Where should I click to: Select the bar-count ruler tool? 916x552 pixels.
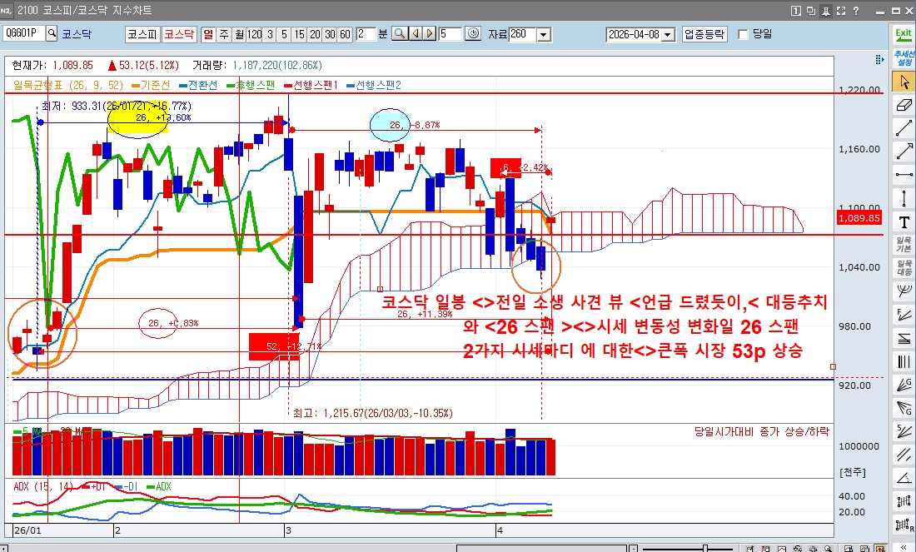coord(904,501)
